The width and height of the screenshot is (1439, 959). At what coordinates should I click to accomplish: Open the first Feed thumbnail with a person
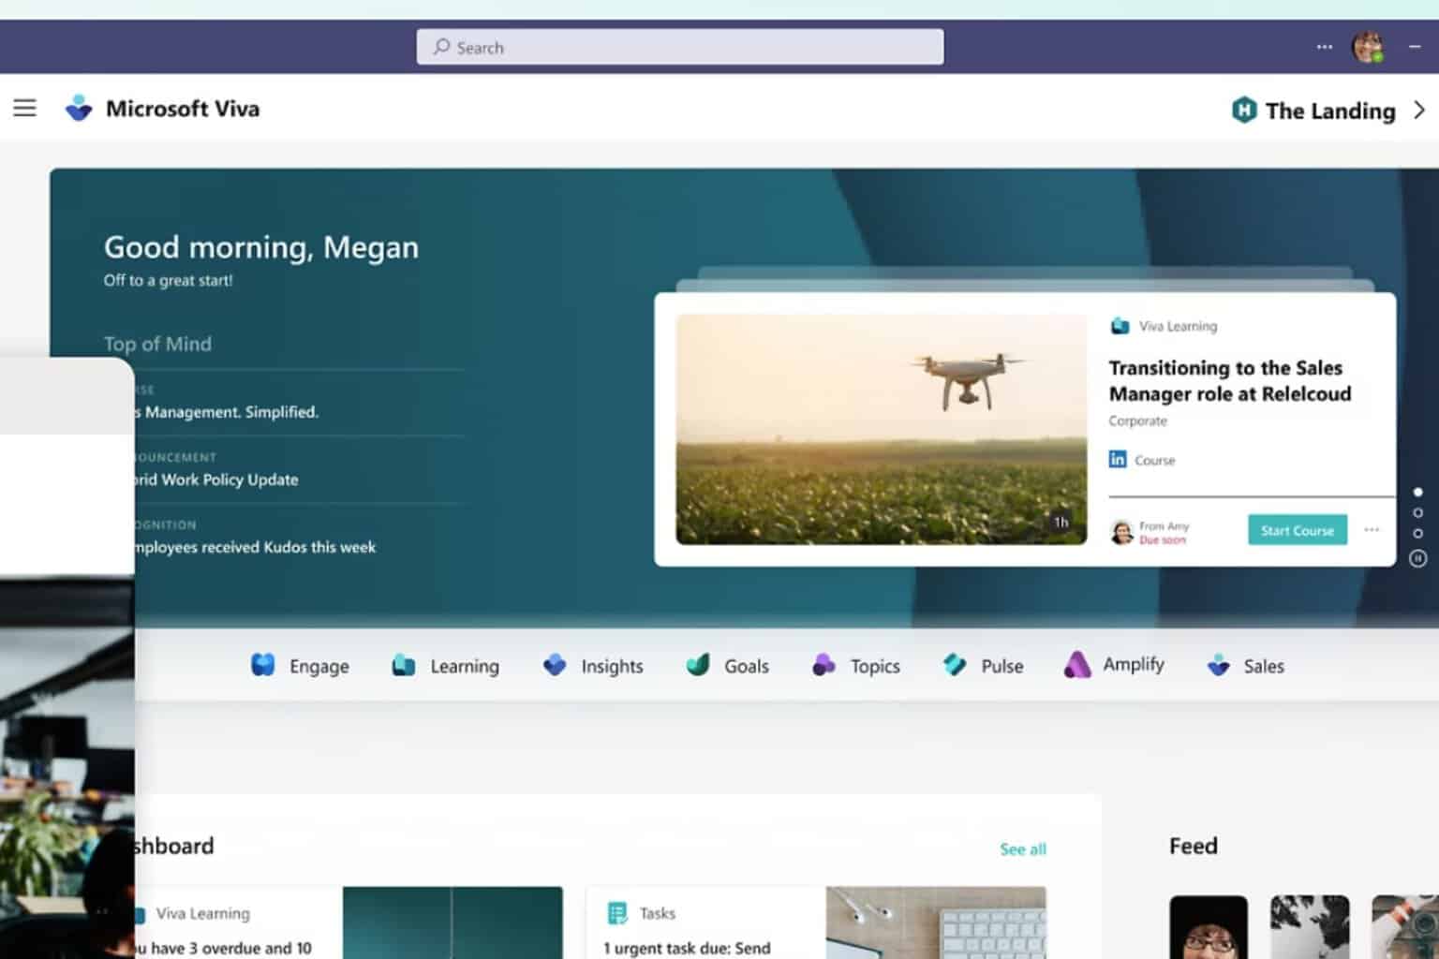pos(1209,927)
